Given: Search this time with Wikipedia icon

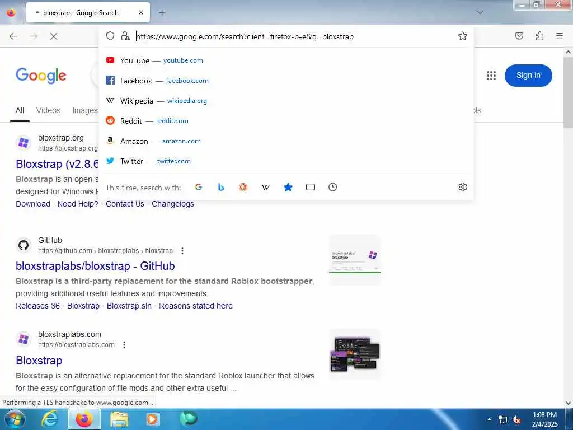Looking at the screenshot, I should point(266,187).
